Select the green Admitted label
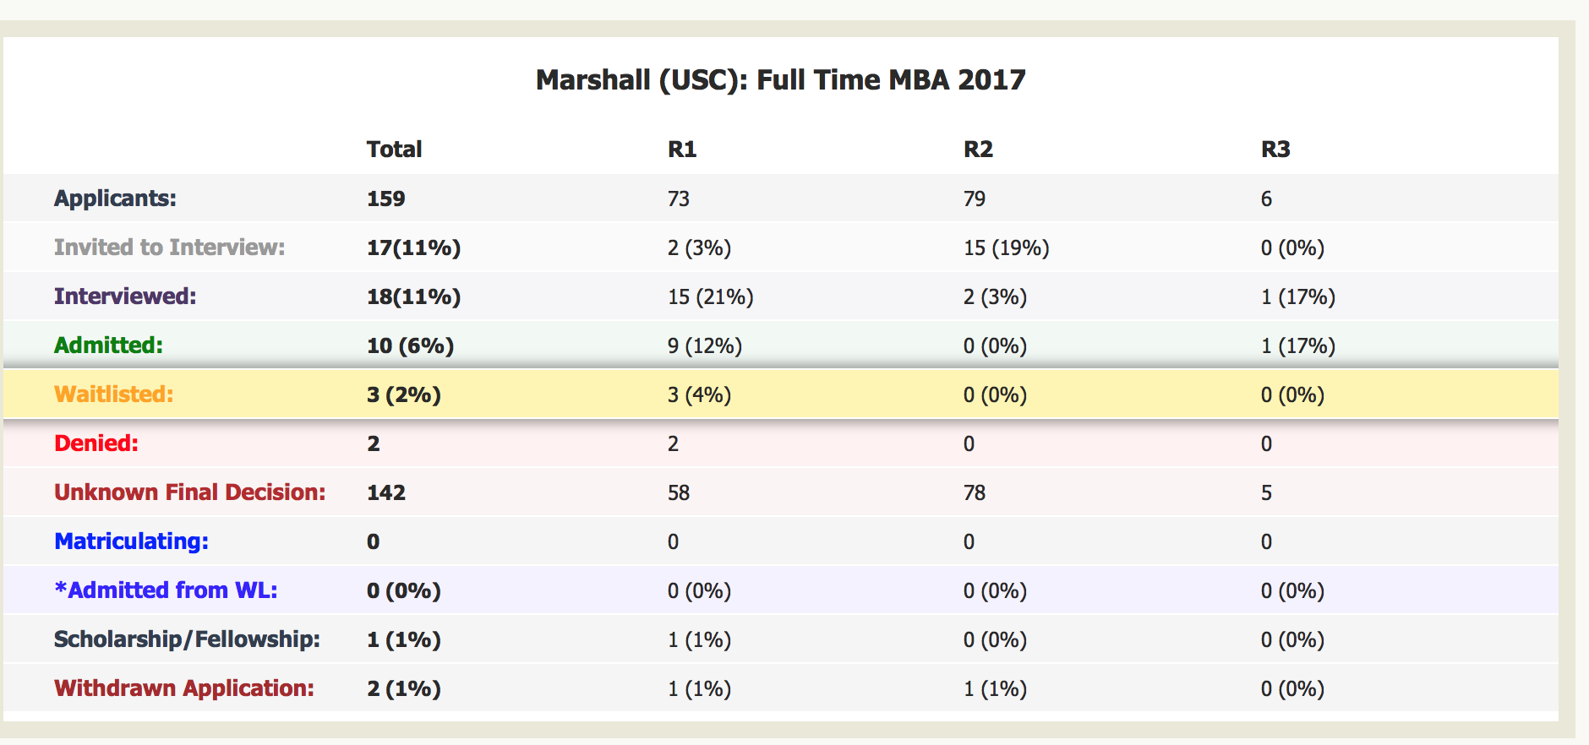The height and width of the screenshot is (745, 1589). pos(108,345)
